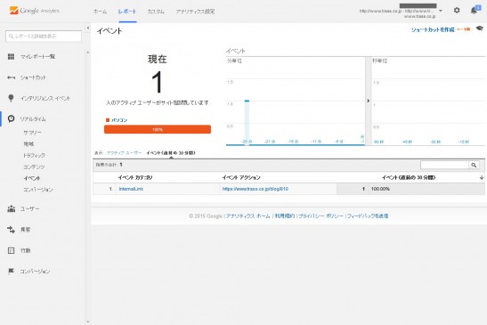
Task: Click ショートカットを作成 link
Action: (x=433, y=29)
